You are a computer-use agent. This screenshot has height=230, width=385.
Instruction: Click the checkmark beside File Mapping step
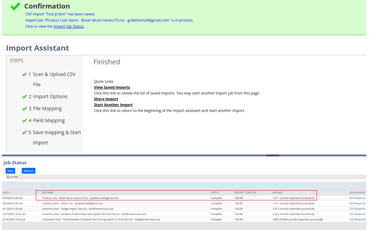point(24,109)
